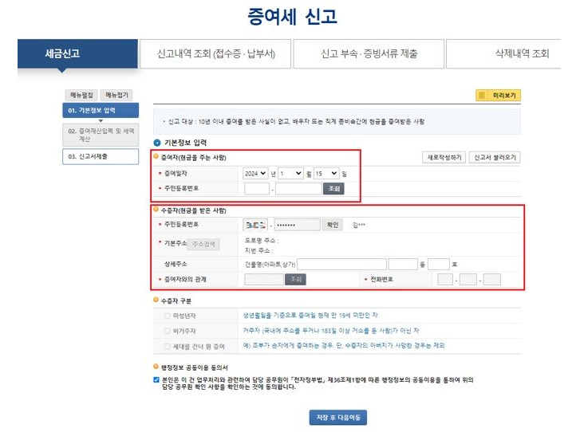
Task: Click the 거주자 (국내에 주소를 두거나 description text
Action: tap(331, 330)
